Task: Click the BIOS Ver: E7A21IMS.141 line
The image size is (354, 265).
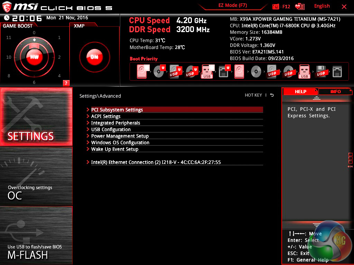Action: click(257, 52)
